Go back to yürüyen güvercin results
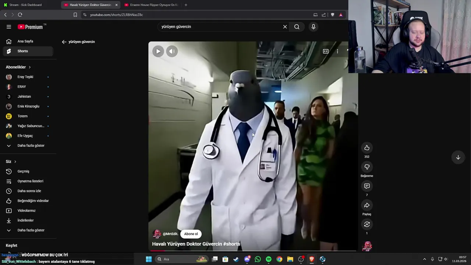Image resolution: width=471 pixels, height=265 pixels. pyautogui.click(x=64, y=42)
